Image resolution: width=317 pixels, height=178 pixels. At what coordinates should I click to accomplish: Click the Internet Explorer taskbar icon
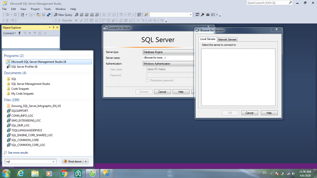point(21,173)
